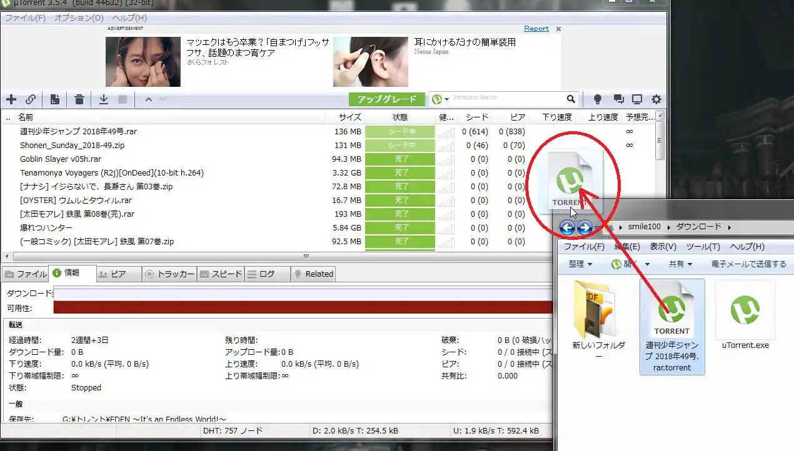Click the Report link above the ad

pos(536,29)
